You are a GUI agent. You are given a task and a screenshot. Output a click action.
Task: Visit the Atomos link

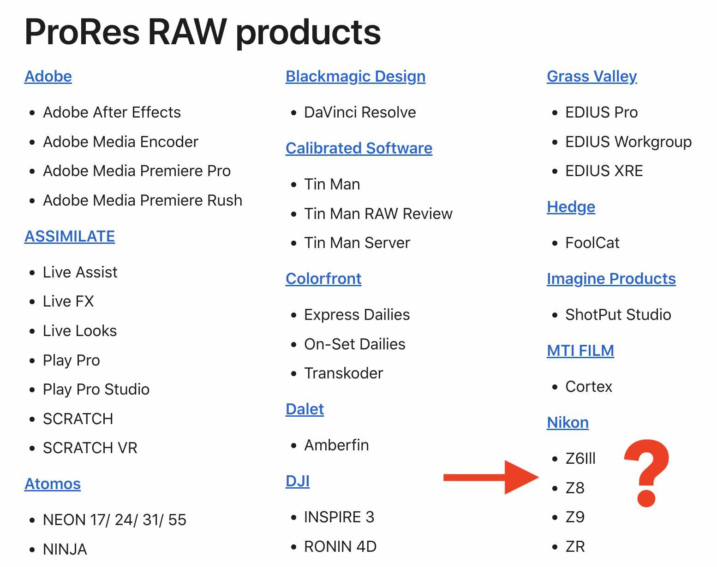(53, 484)
